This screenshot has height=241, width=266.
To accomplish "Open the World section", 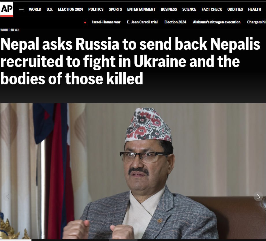I will click(x=35, y=9).
